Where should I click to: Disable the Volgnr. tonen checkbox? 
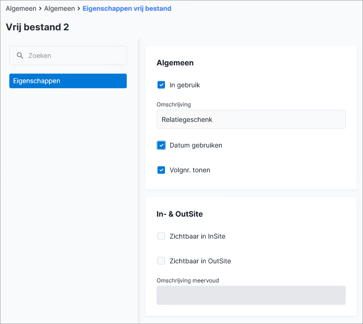(x=161, y=170)
